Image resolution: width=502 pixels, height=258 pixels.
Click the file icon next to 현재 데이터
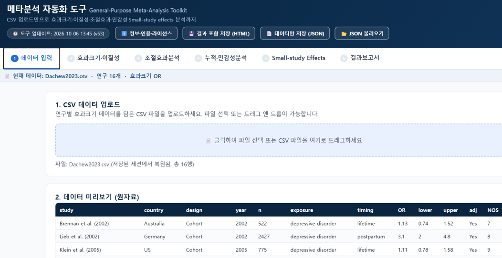coord(7,76)
